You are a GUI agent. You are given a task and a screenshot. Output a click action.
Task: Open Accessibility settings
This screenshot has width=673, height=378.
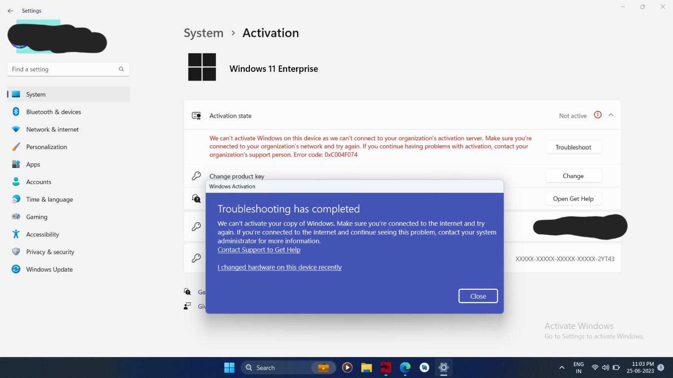68,234
